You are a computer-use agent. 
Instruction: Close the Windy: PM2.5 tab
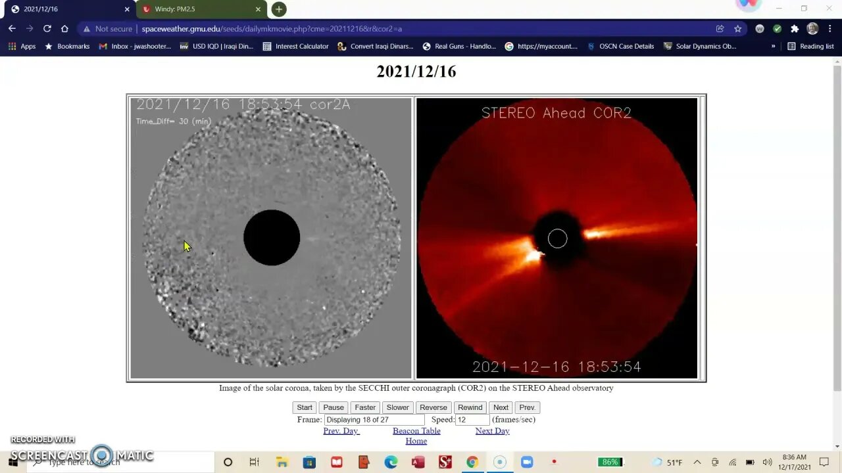click(258, 9)
